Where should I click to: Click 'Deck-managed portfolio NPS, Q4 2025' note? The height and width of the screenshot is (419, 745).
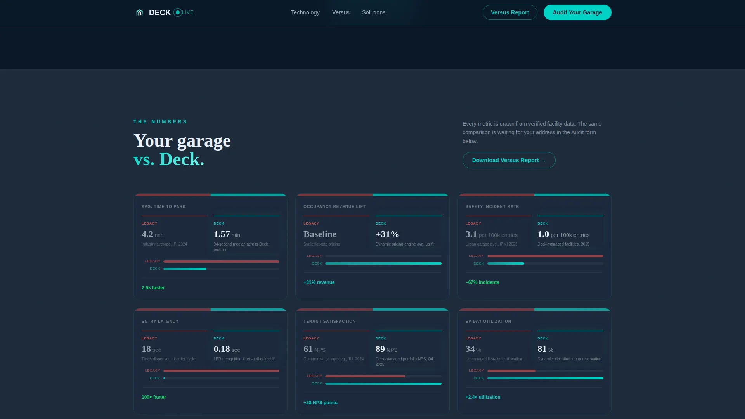tap(404, 362)
